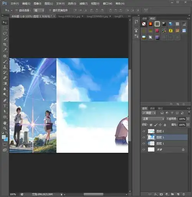Viewport: 192px width, 197px height.
Task: Open the Brush Presets panel icon
Action: pos(136,30)
